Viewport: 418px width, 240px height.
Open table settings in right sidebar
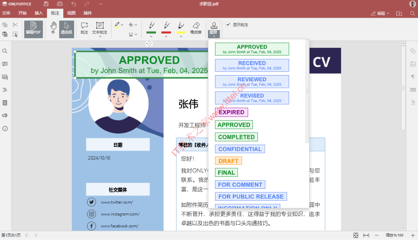tap(413, 90)
